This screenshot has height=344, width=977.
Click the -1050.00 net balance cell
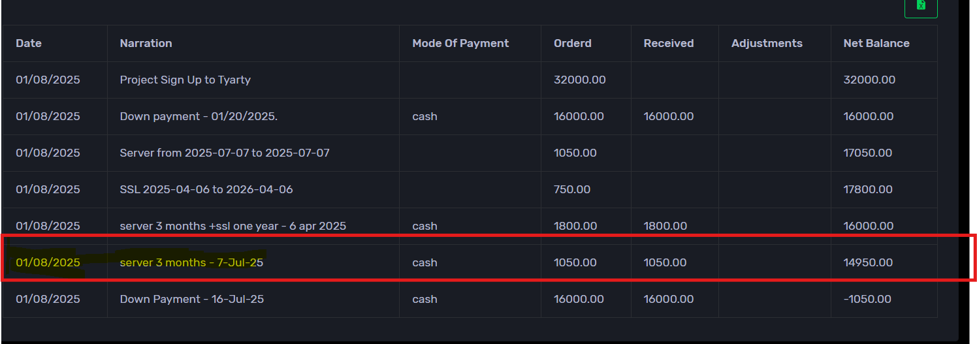[867, 299]
